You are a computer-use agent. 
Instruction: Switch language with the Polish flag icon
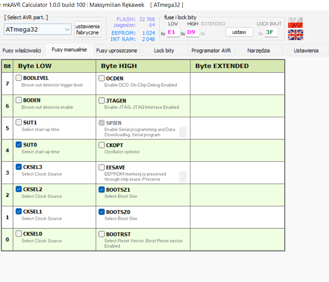[x=295, y=23]
